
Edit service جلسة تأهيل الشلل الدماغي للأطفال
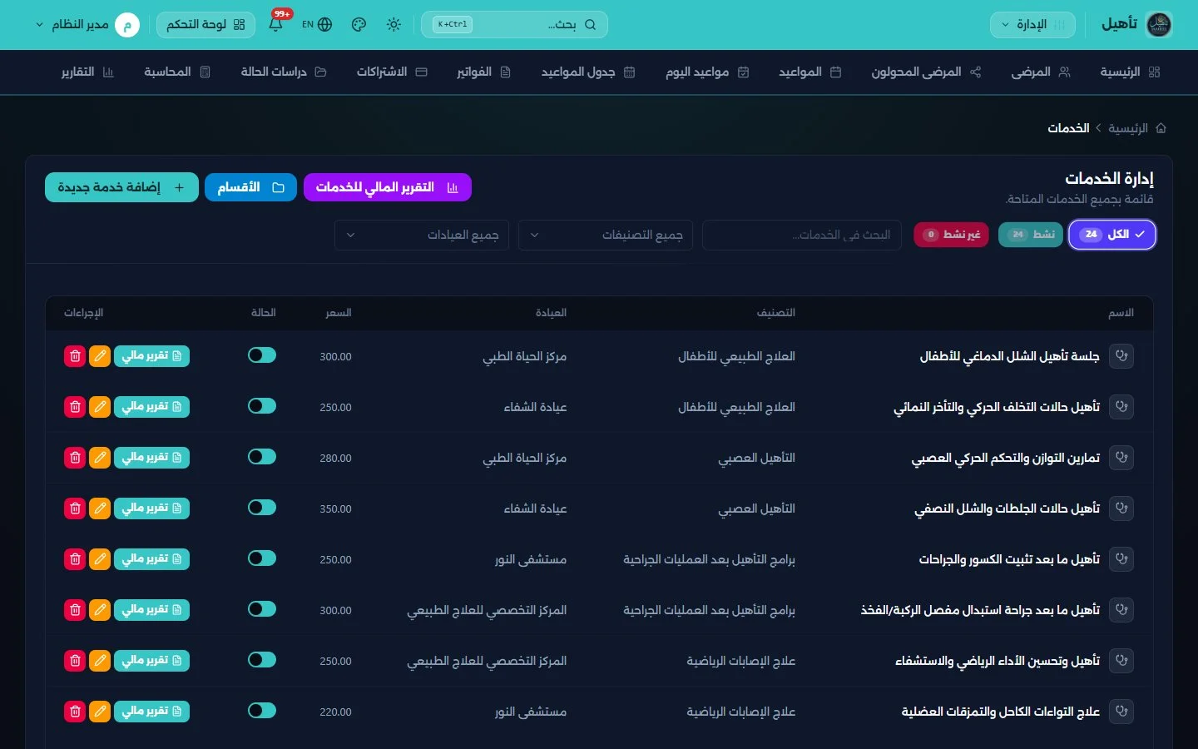pos(100,356)
